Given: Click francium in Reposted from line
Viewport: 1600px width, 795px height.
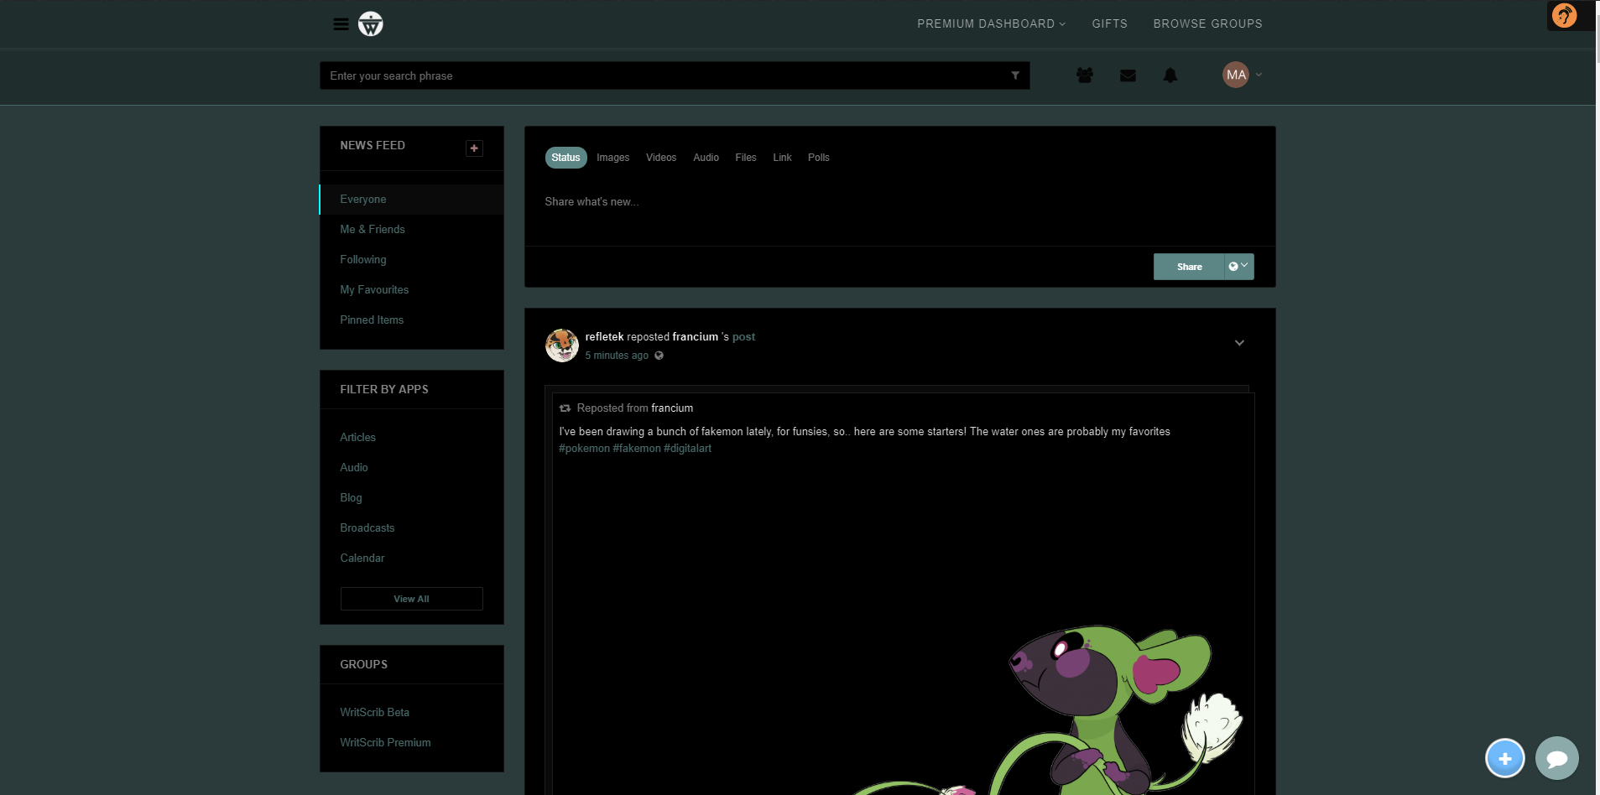Looking at the screenshot, I should [x=672, y=408].
